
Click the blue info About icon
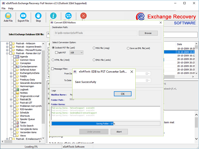point(53,16)
